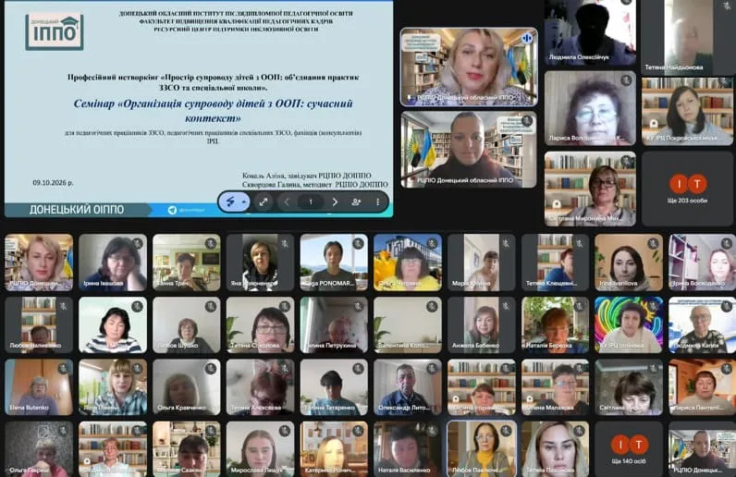Click the audio indicator on the speaker tile
This screenshot has height=477, width=736.
(527, 39)
